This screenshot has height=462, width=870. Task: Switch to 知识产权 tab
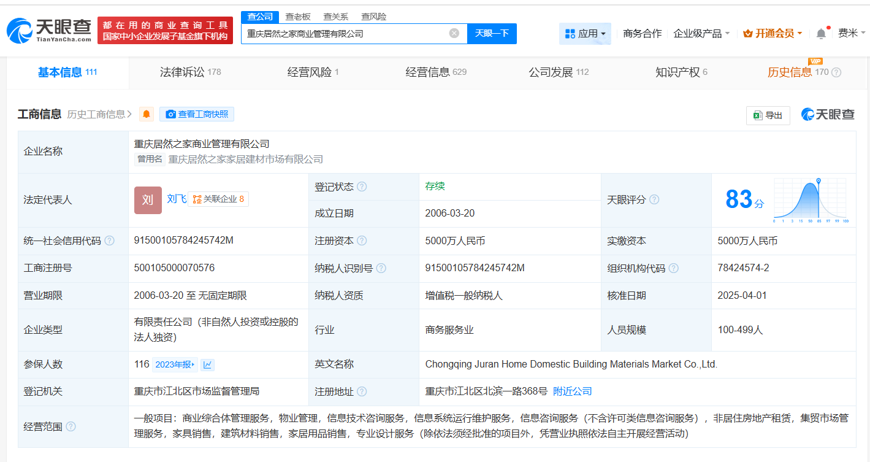coord(681,72)
